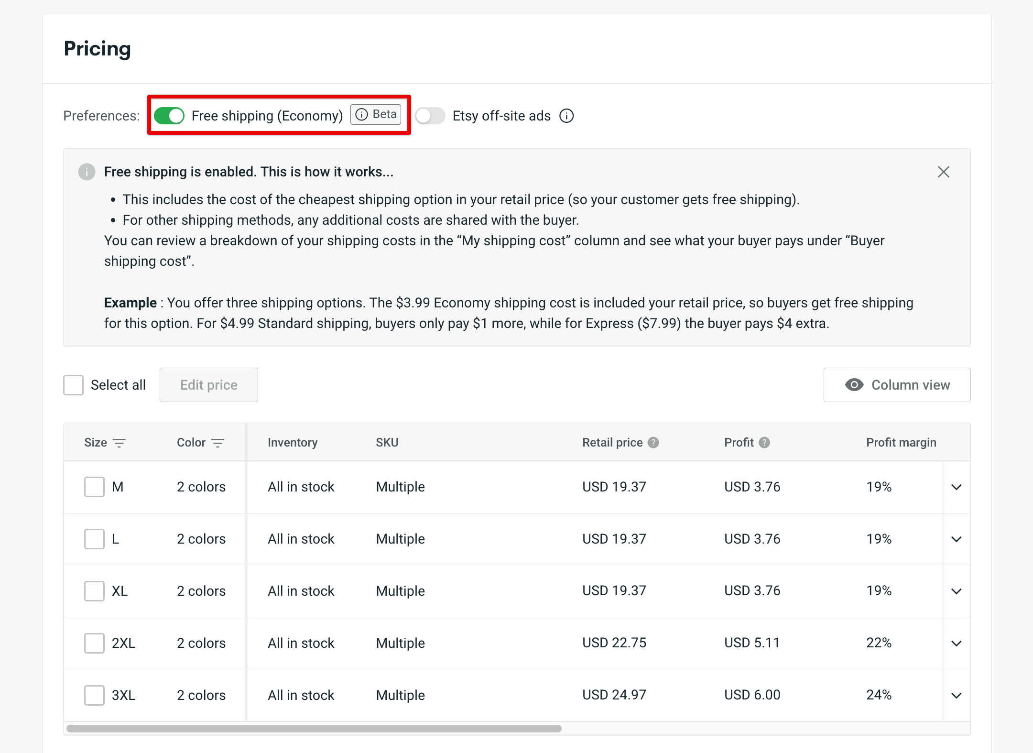Image resolution: width=1033 pixels, height=753 pixels.
Task: Expand the size 3XL row details
Action: click(957, 696)
